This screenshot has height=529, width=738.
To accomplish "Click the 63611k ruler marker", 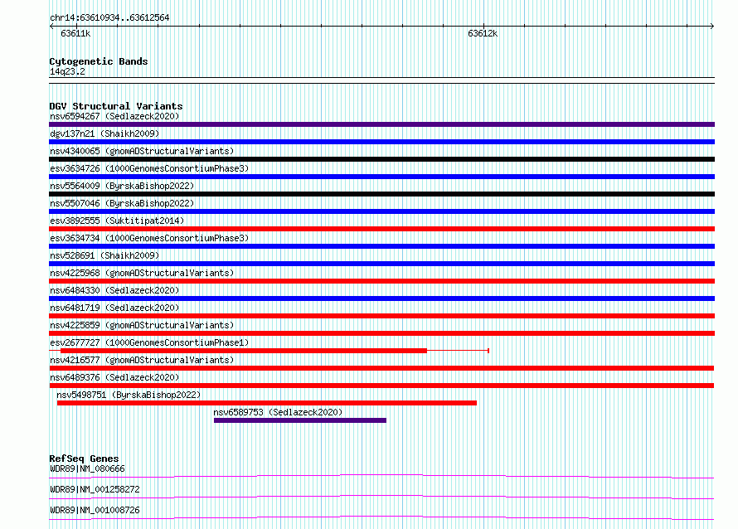I will (75, 33).
